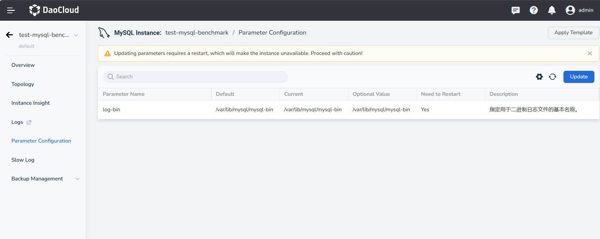Click the DaoCloud logo

point(54,10)
